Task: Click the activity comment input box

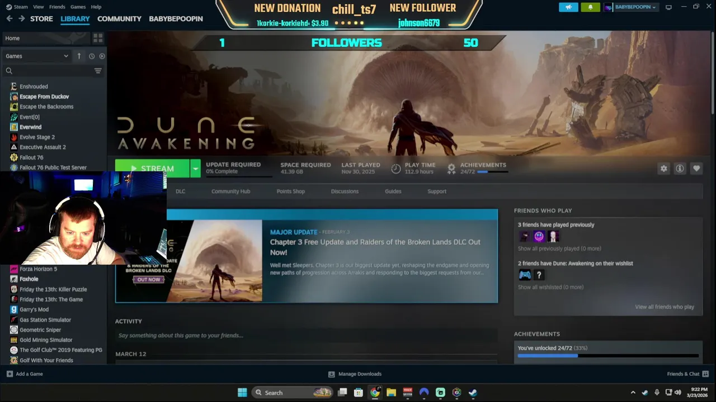Action: (306, 336)
